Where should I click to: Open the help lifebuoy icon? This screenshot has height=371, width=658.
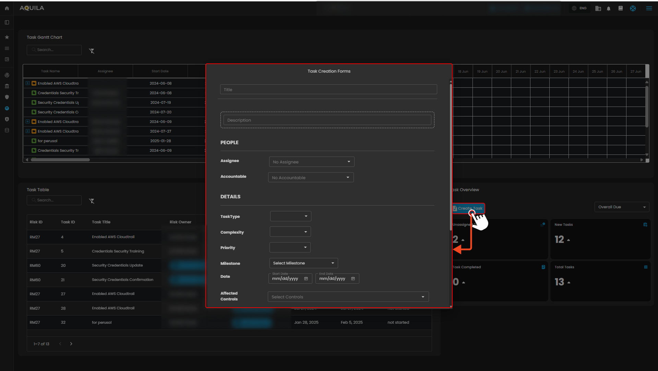click(633, 9)
